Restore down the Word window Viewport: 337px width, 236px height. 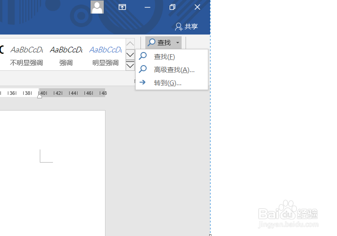(x=172, y=7)
